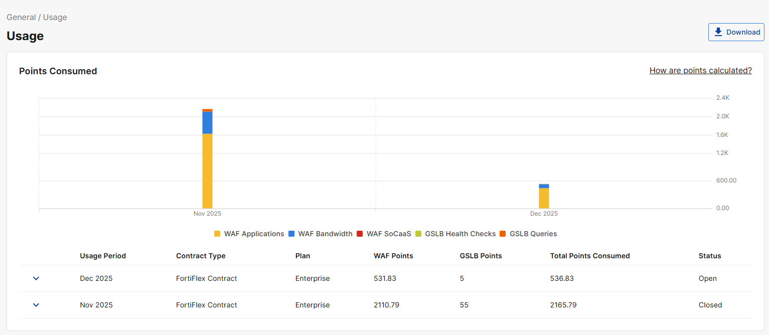The image size is (769, 335).
Task: Click the Status column header
Action: (709, 256)
